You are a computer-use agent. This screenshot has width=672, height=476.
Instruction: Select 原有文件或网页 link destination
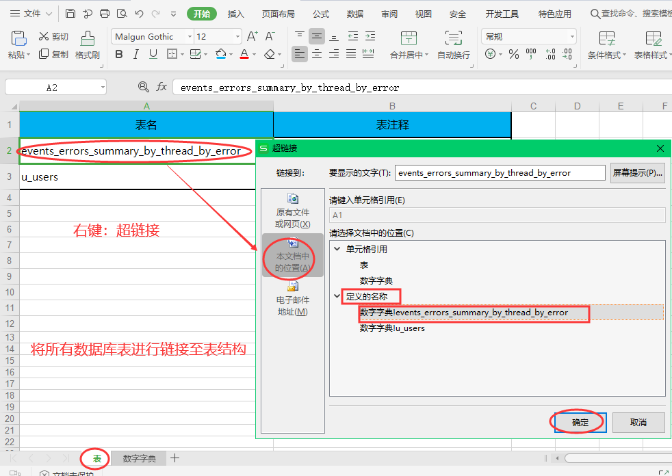click(x=292, y=214)
